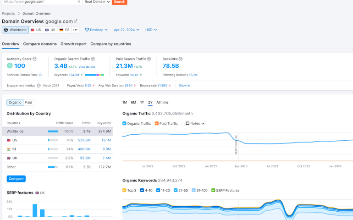Toggle the Paid Traffic checkbox
This screenshot has height=220, width=353.
[157, 123]
